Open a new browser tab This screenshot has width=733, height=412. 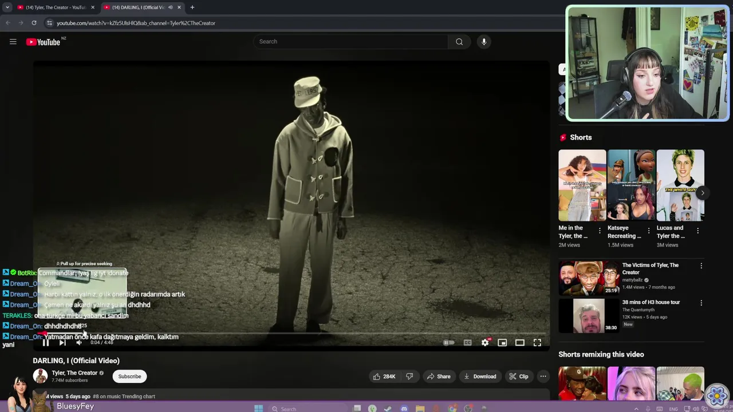[x=192, y=7]
